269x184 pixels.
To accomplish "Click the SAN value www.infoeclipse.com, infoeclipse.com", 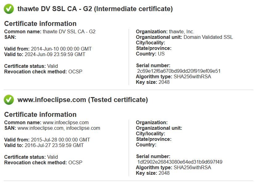I will (59, 128).
